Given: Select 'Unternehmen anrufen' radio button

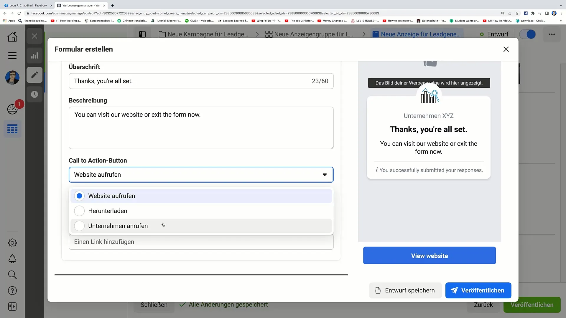Looking at the screenshot, I should [x=79, y=226].
